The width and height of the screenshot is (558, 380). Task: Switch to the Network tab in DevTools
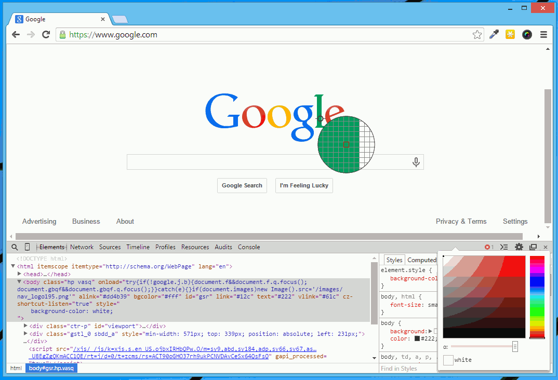(82, 247)
